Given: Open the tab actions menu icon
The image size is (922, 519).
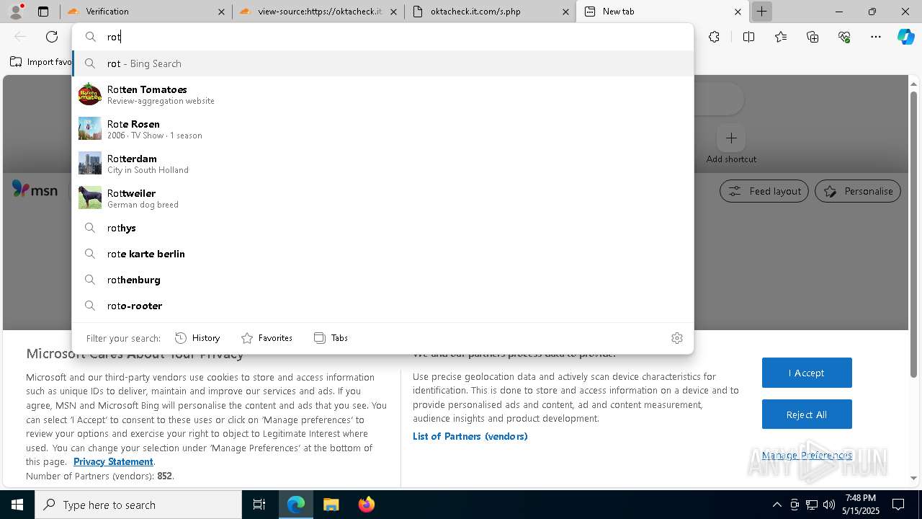Looking at the screenshot, I should (x=43, y=12).
